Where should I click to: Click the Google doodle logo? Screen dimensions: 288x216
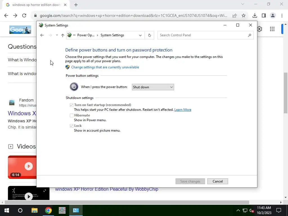click(20, 30)
